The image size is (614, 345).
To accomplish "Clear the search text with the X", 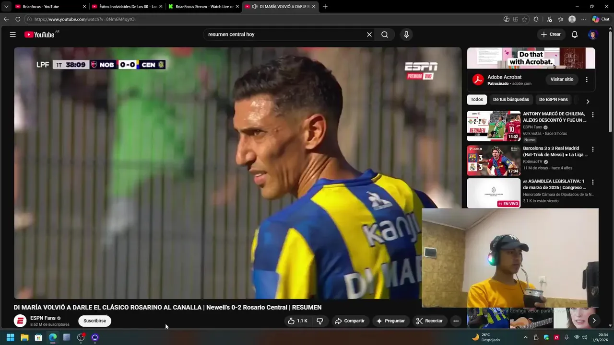I will [x=369, y=34].
